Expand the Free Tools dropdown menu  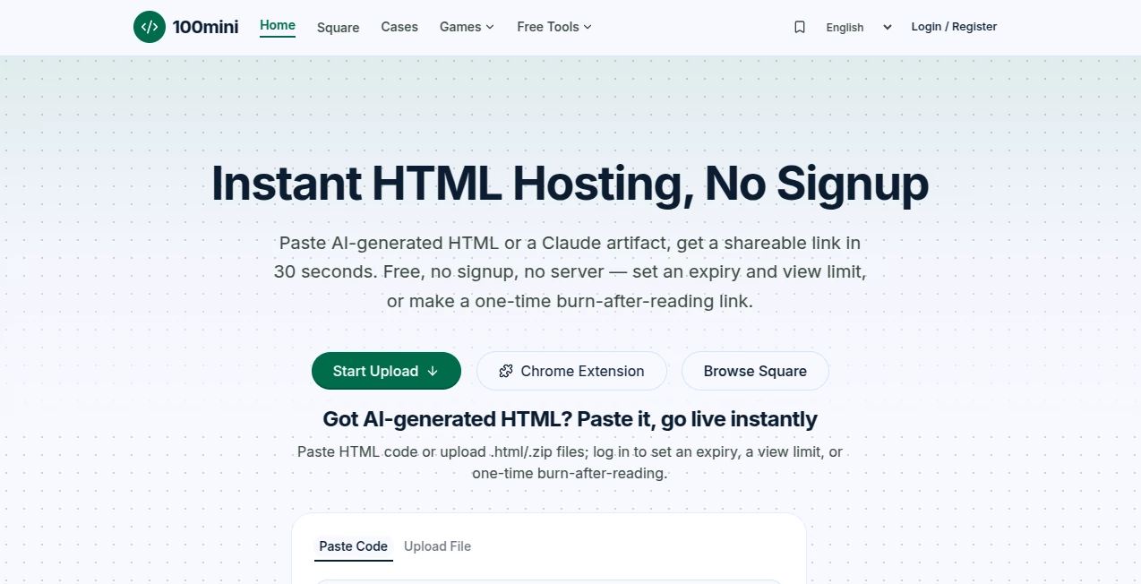pyautogui.click(x=554, y=27)
